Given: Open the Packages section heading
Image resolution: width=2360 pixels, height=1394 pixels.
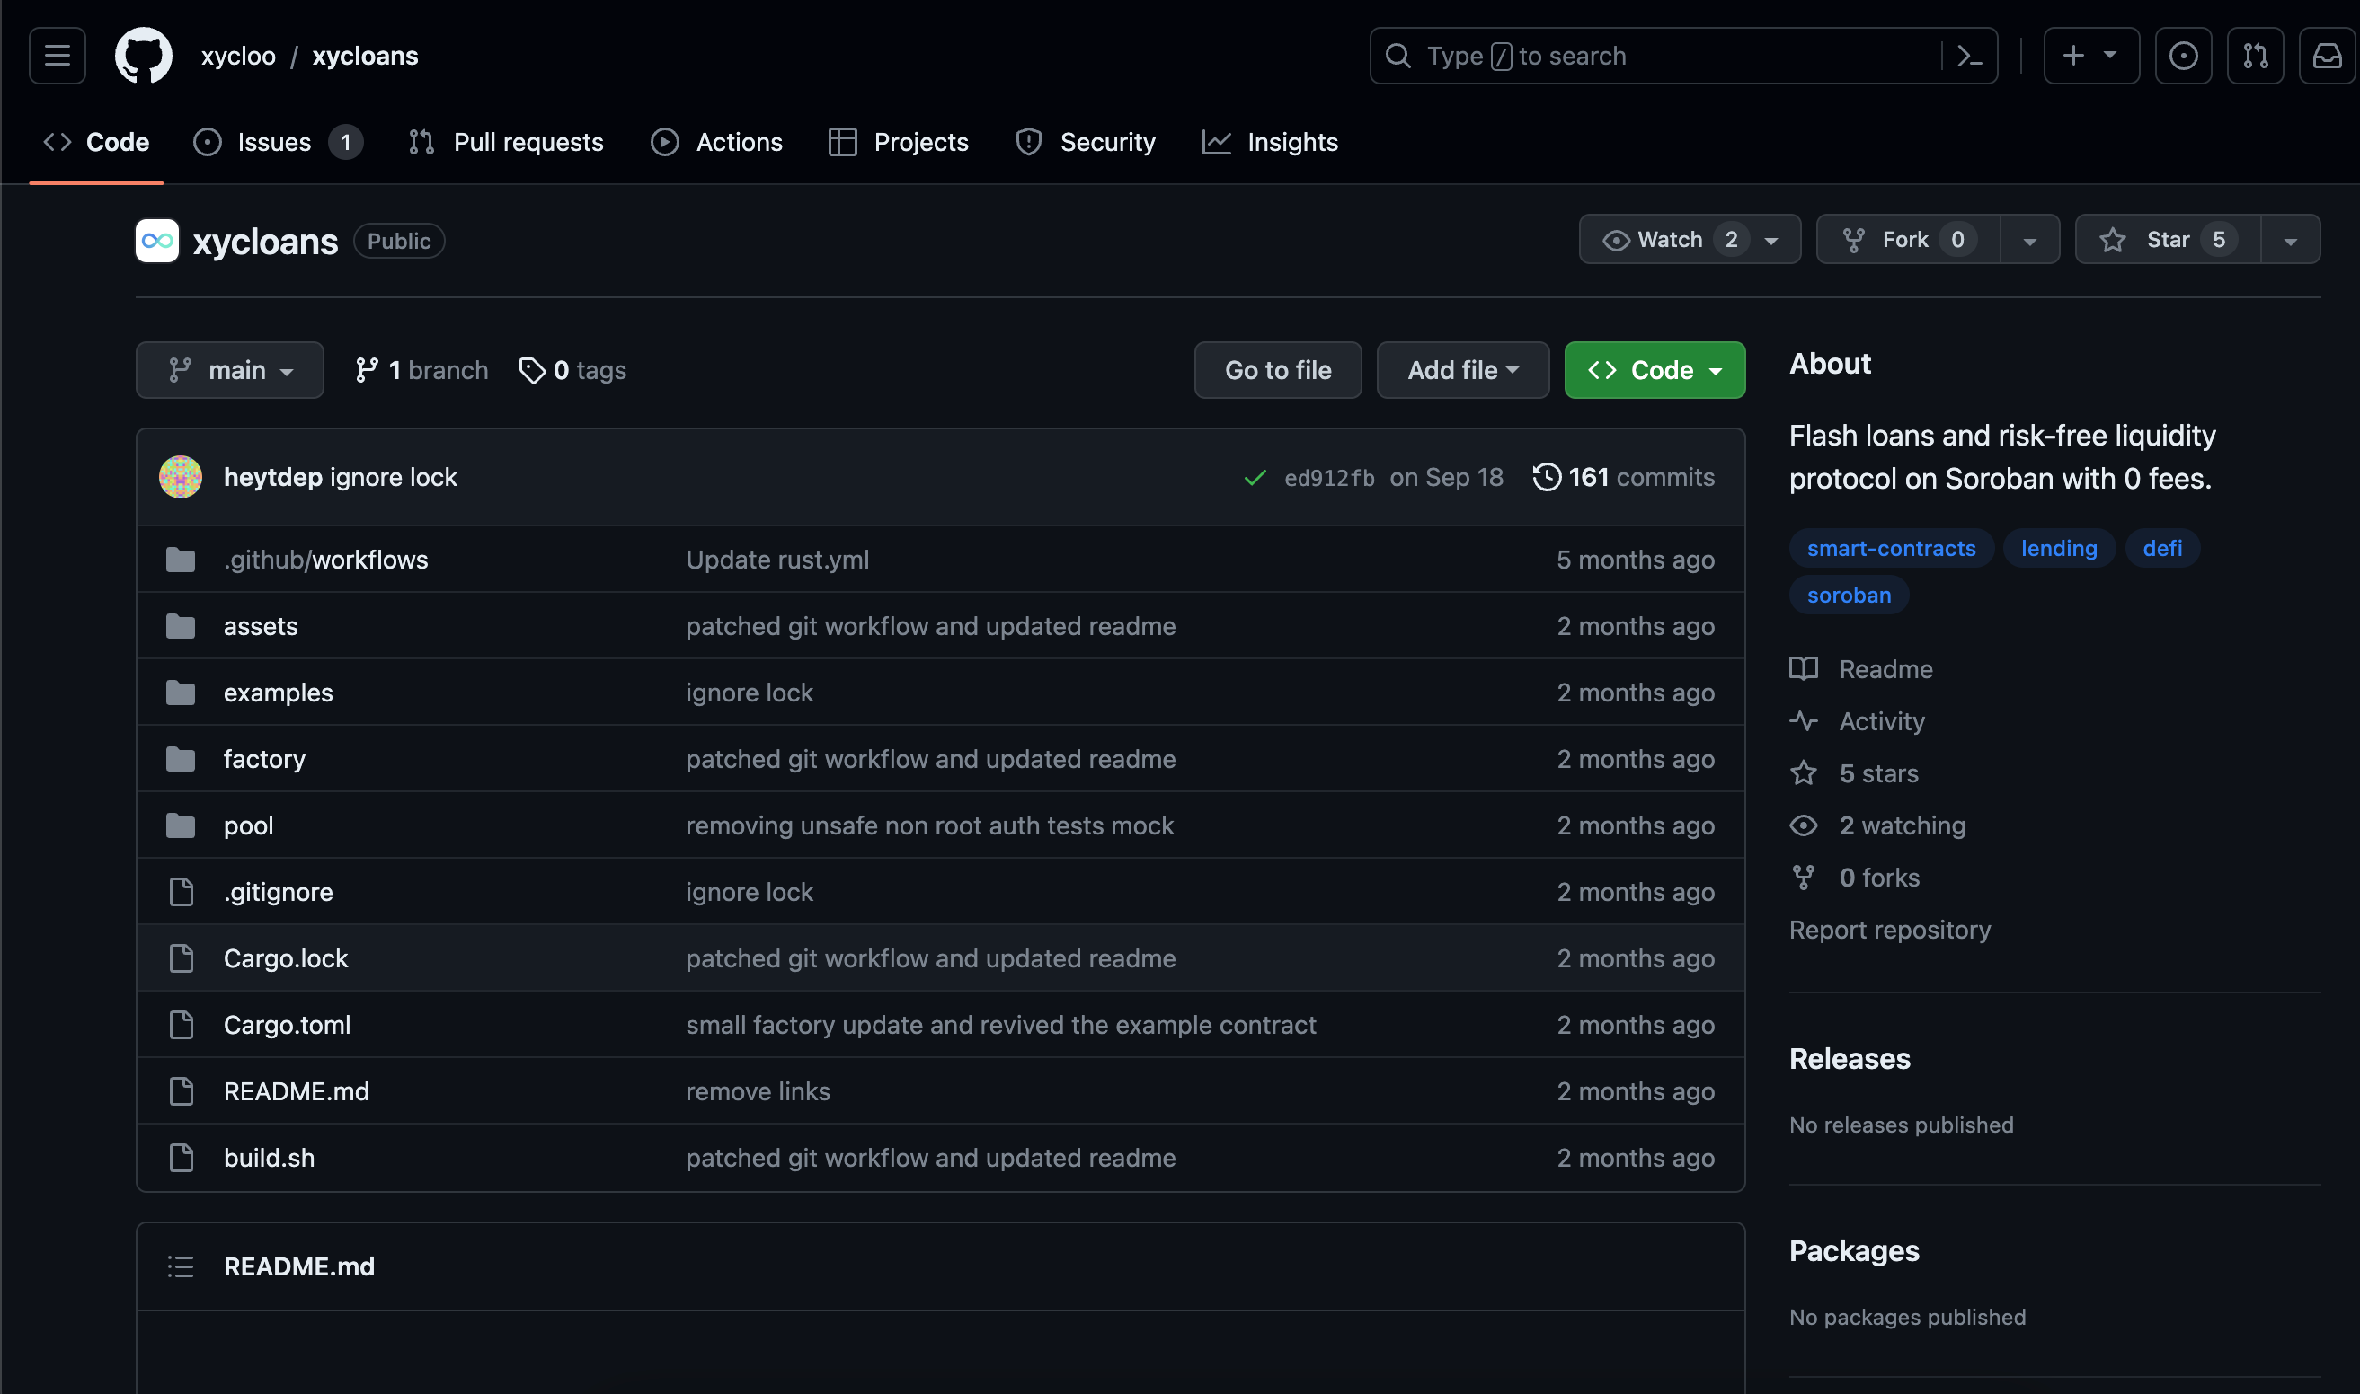Looking at the screenshot, I should [1853, 1251].
